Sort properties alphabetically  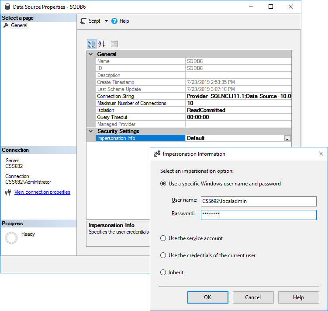(101, 44)
